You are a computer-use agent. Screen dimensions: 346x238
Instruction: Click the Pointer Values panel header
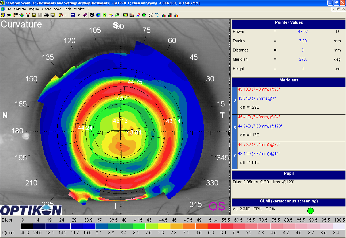click(x=289, y=23)
